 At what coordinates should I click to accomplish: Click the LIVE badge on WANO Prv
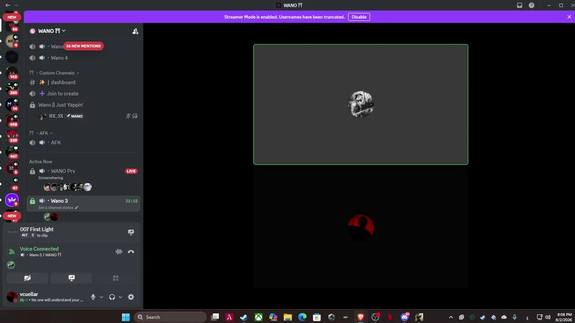click(x=131, y=171)
